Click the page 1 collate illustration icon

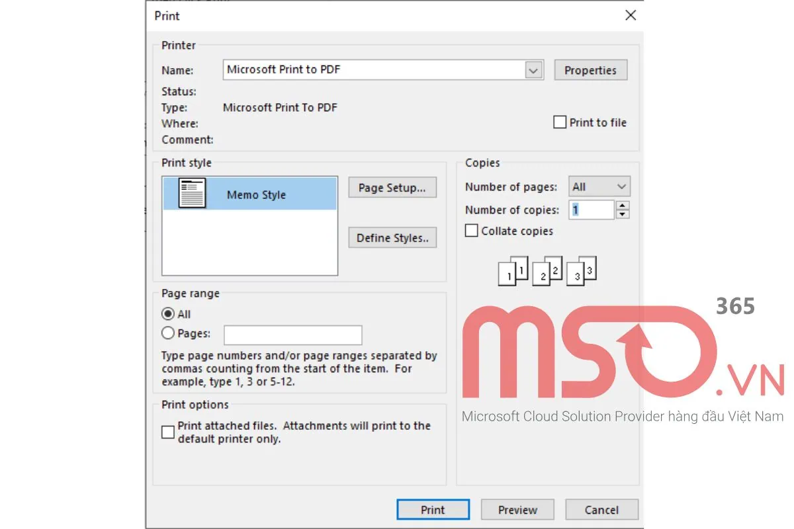[x=511, y=271]
